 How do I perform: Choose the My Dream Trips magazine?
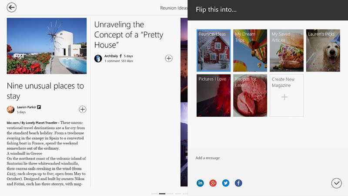coord(250,51)
